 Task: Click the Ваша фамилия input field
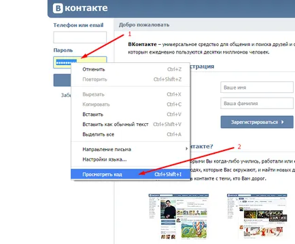tap(257, 103)
